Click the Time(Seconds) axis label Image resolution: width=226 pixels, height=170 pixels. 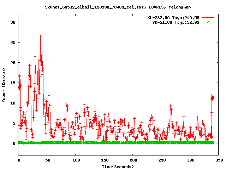118,167
